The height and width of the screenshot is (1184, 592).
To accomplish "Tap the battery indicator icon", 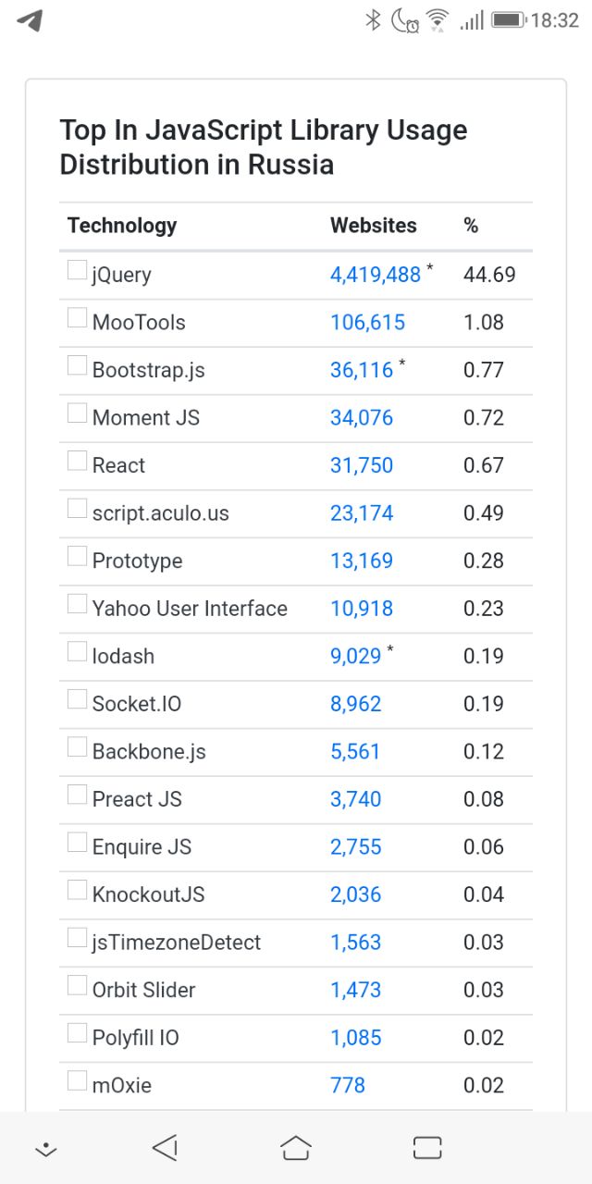I will (508, 19).
